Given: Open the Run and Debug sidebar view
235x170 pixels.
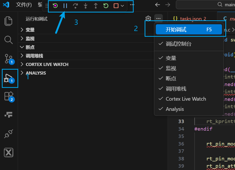Looking at the screenshot, I should 9,78.
